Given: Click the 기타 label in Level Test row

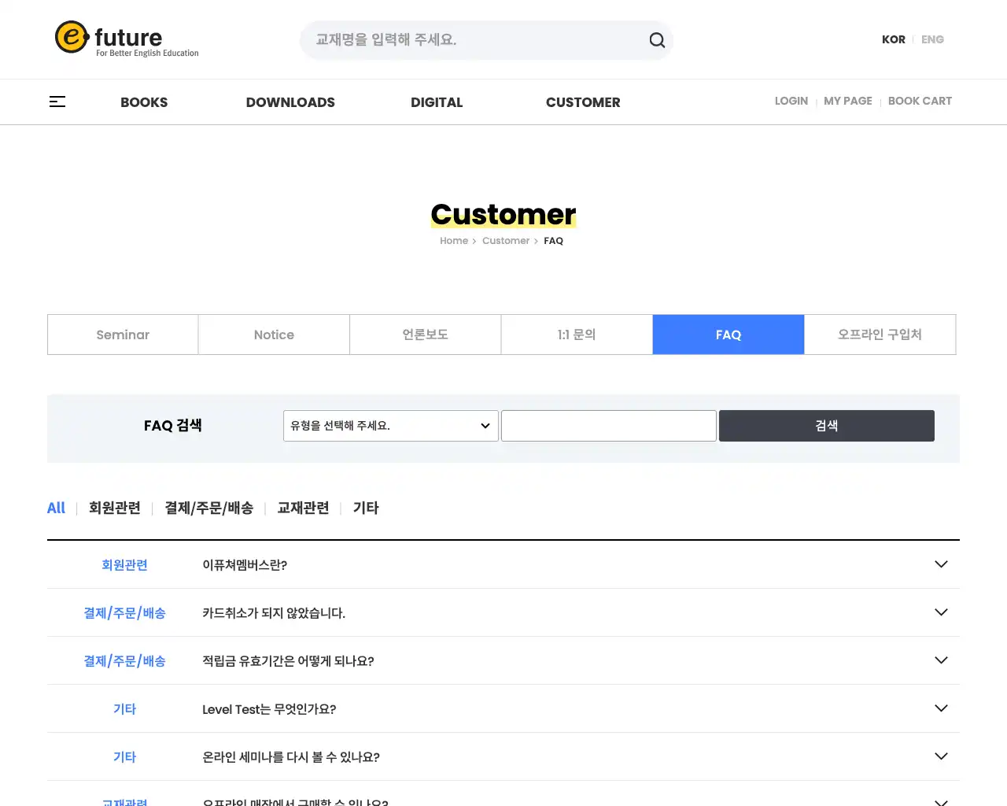Looking at the screenshot, I should pyautogui.click(x=124, y=709).
